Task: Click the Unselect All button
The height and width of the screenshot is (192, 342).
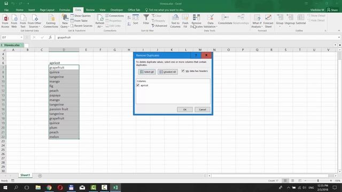Action: click(x=167, y=72)
